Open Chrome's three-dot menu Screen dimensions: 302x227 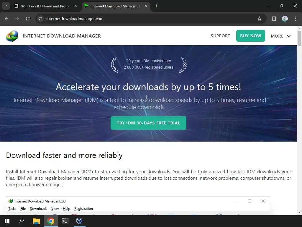[296, 19]
